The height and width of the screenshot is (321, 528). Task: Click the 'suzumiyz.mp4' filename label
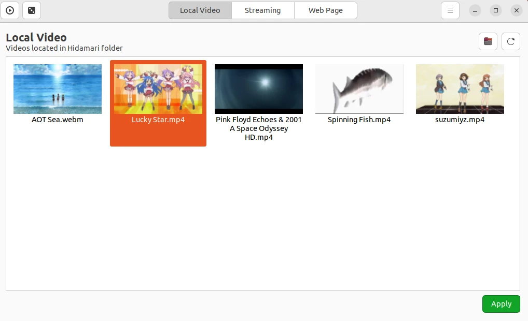click(460, 120)
